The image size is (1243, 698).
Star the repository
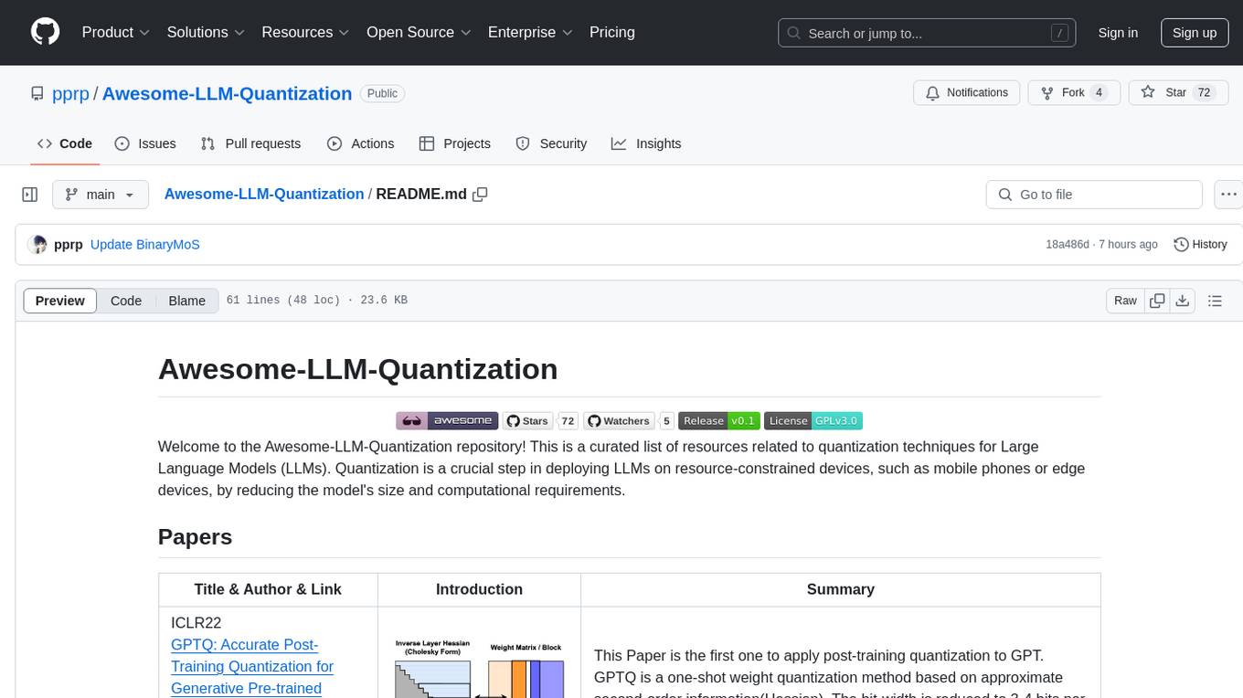(1178, 93)
